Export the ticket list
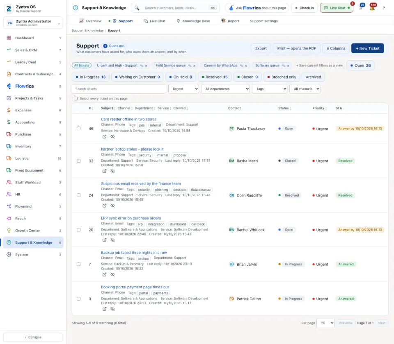394x344 pixels. [261, 48]
